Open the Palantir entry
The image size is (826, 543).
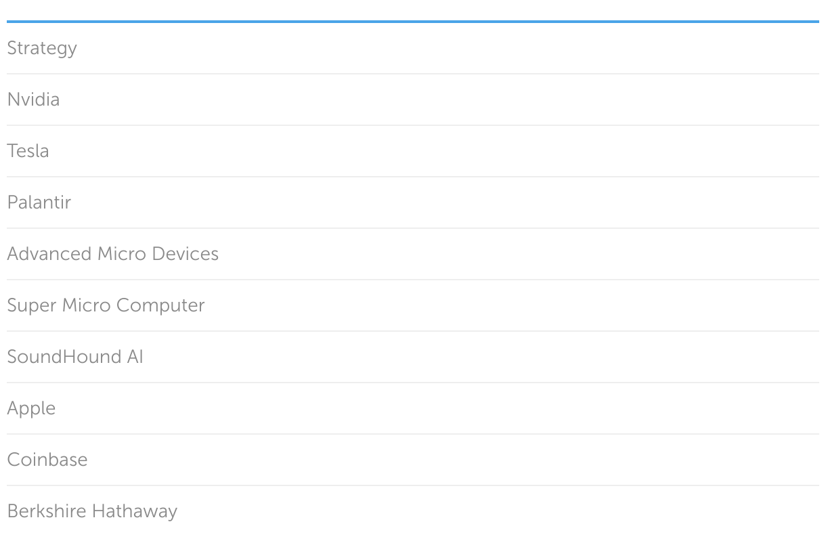[x=39, y=202]
